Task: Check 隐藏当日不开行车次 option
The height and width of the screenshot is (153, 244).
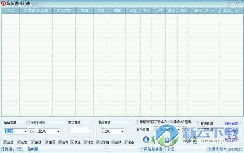Action: point(137,122)
